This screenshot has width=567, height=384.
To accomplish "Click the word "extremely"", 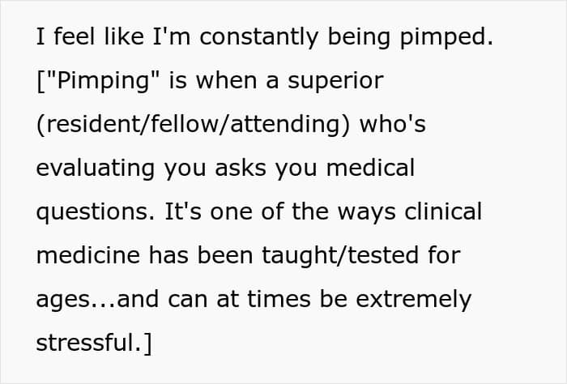I will [x=414, y=300].
